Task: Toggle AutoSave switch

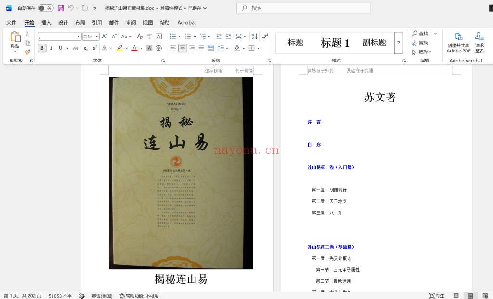Action: point(46,8)
